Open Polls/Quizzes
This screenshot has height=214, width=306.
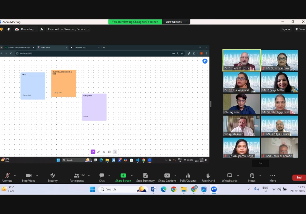tap(188, 175)
